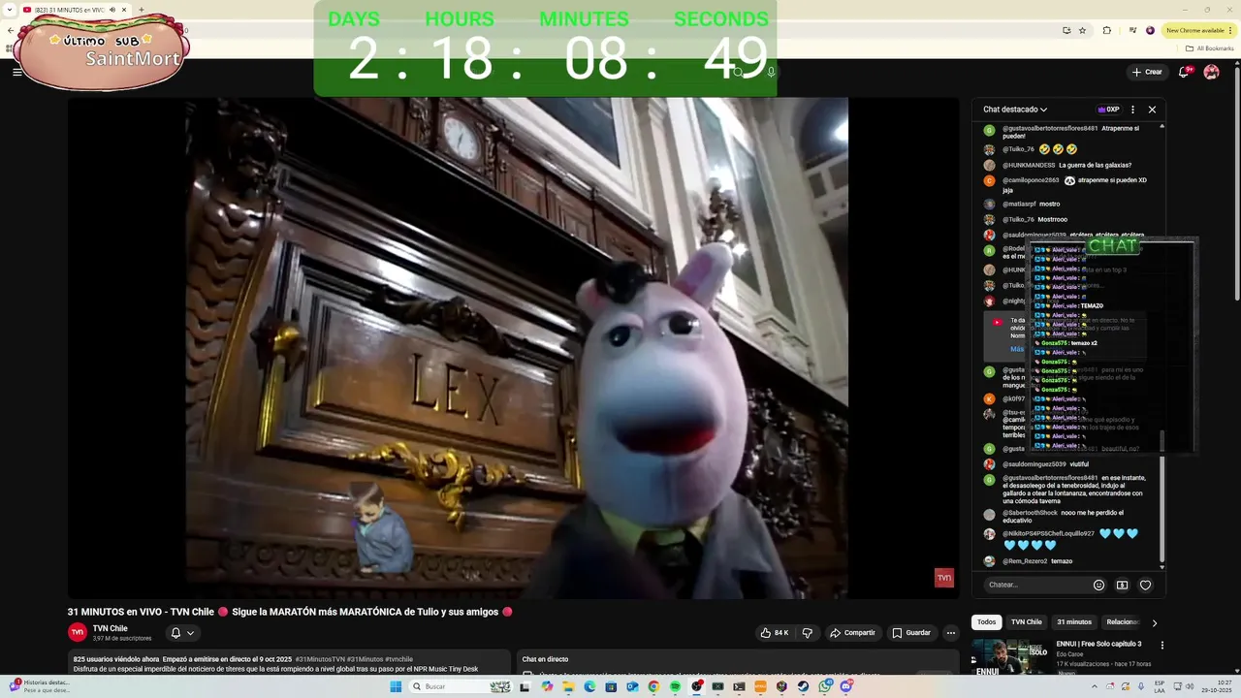The image size is (1241, 698).
Task: Open ENNUI Free Solo capítulo 3 thumbnail
Action: pos(1010,656)
